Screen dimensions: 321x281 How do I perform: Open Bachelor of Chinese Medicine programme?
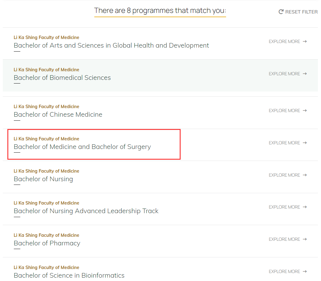click(58, 115)
